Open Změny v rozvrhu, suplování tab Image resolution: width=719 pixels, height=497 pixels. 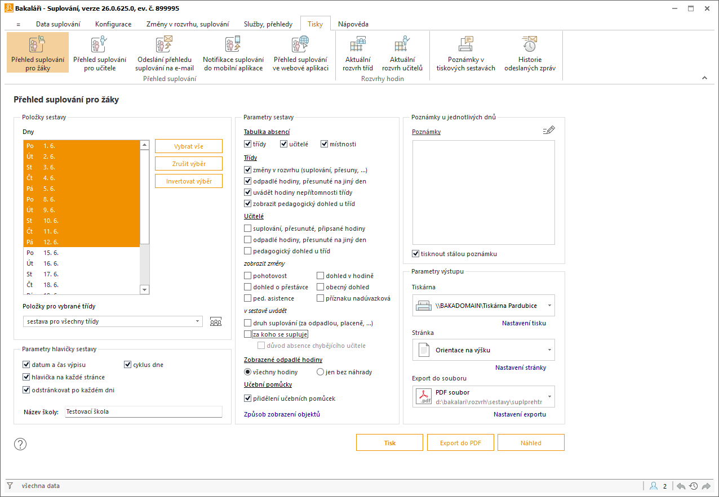pyautogui.click(x=188, y=24)
